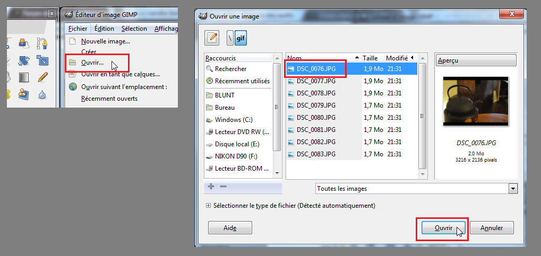The height and width of the screenshot is (256, 541).
Task: Choose Ouvrir en tant que calques...
Action: [121, 74]
